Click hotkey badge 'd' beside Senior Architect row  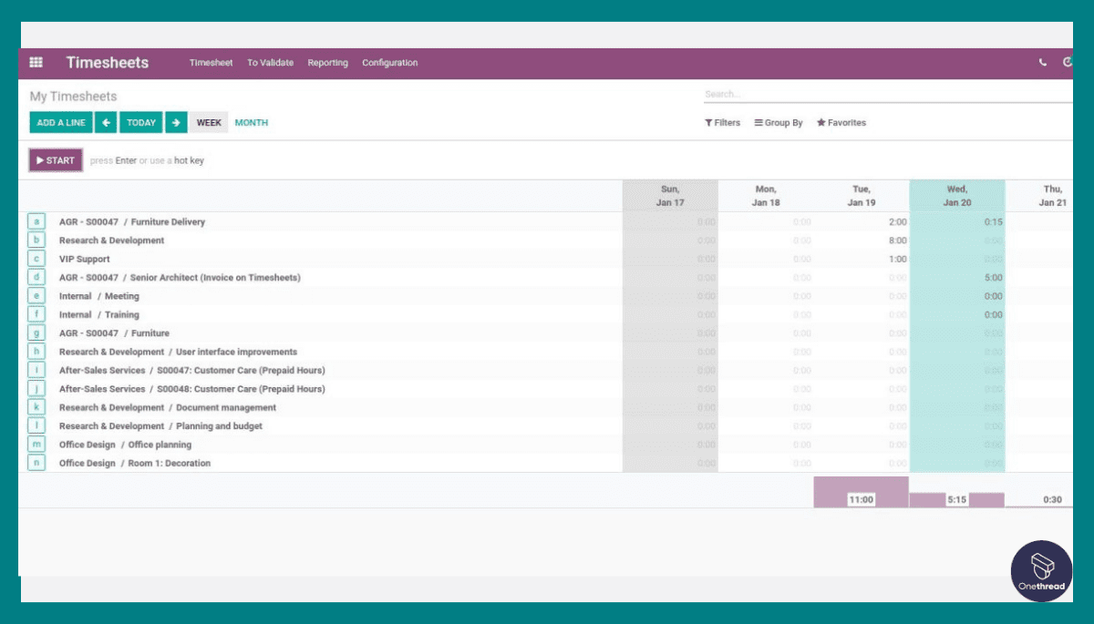[x=36, y=277]
